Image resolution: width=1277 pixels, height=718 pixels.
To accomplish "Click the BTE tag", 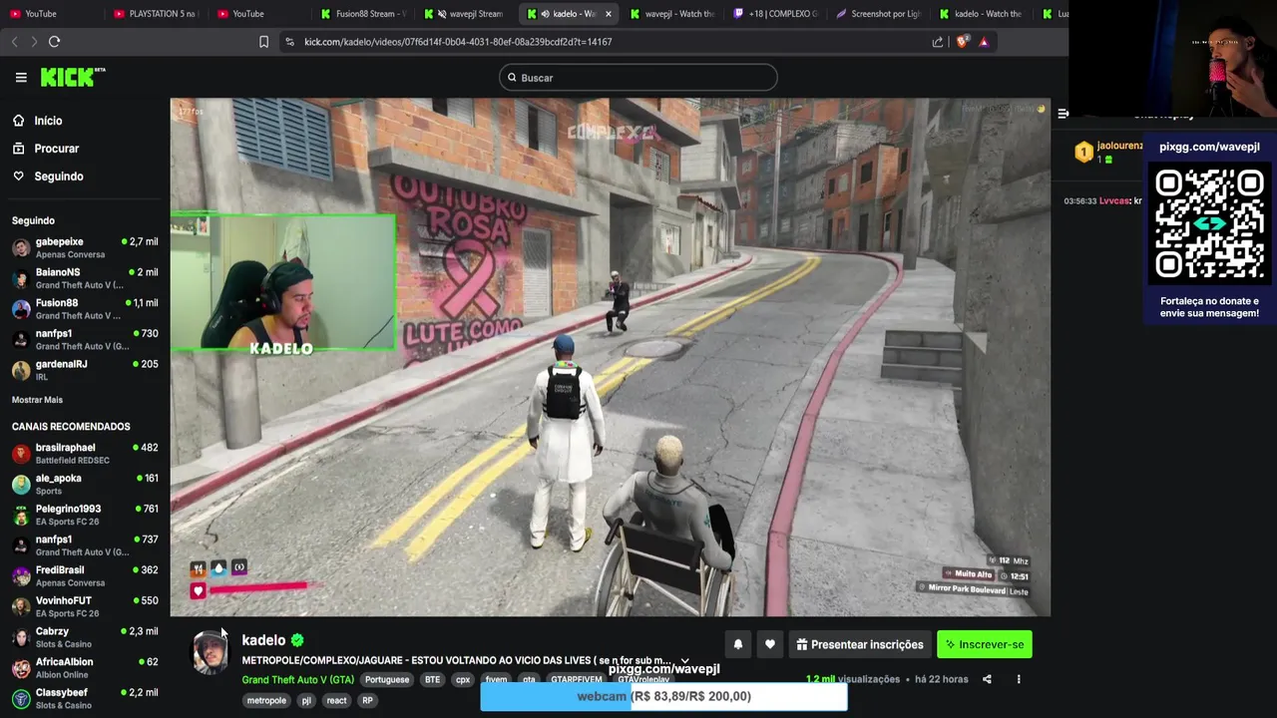I will (432, 680).
